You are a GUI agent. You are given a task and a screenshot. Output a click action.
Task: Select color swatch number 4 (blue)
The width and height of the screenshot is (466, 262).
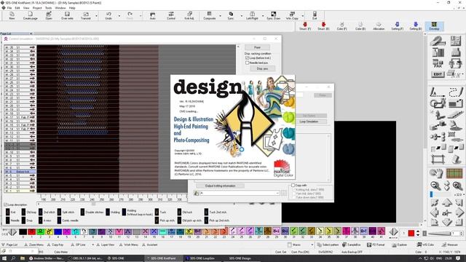(58, 231)
